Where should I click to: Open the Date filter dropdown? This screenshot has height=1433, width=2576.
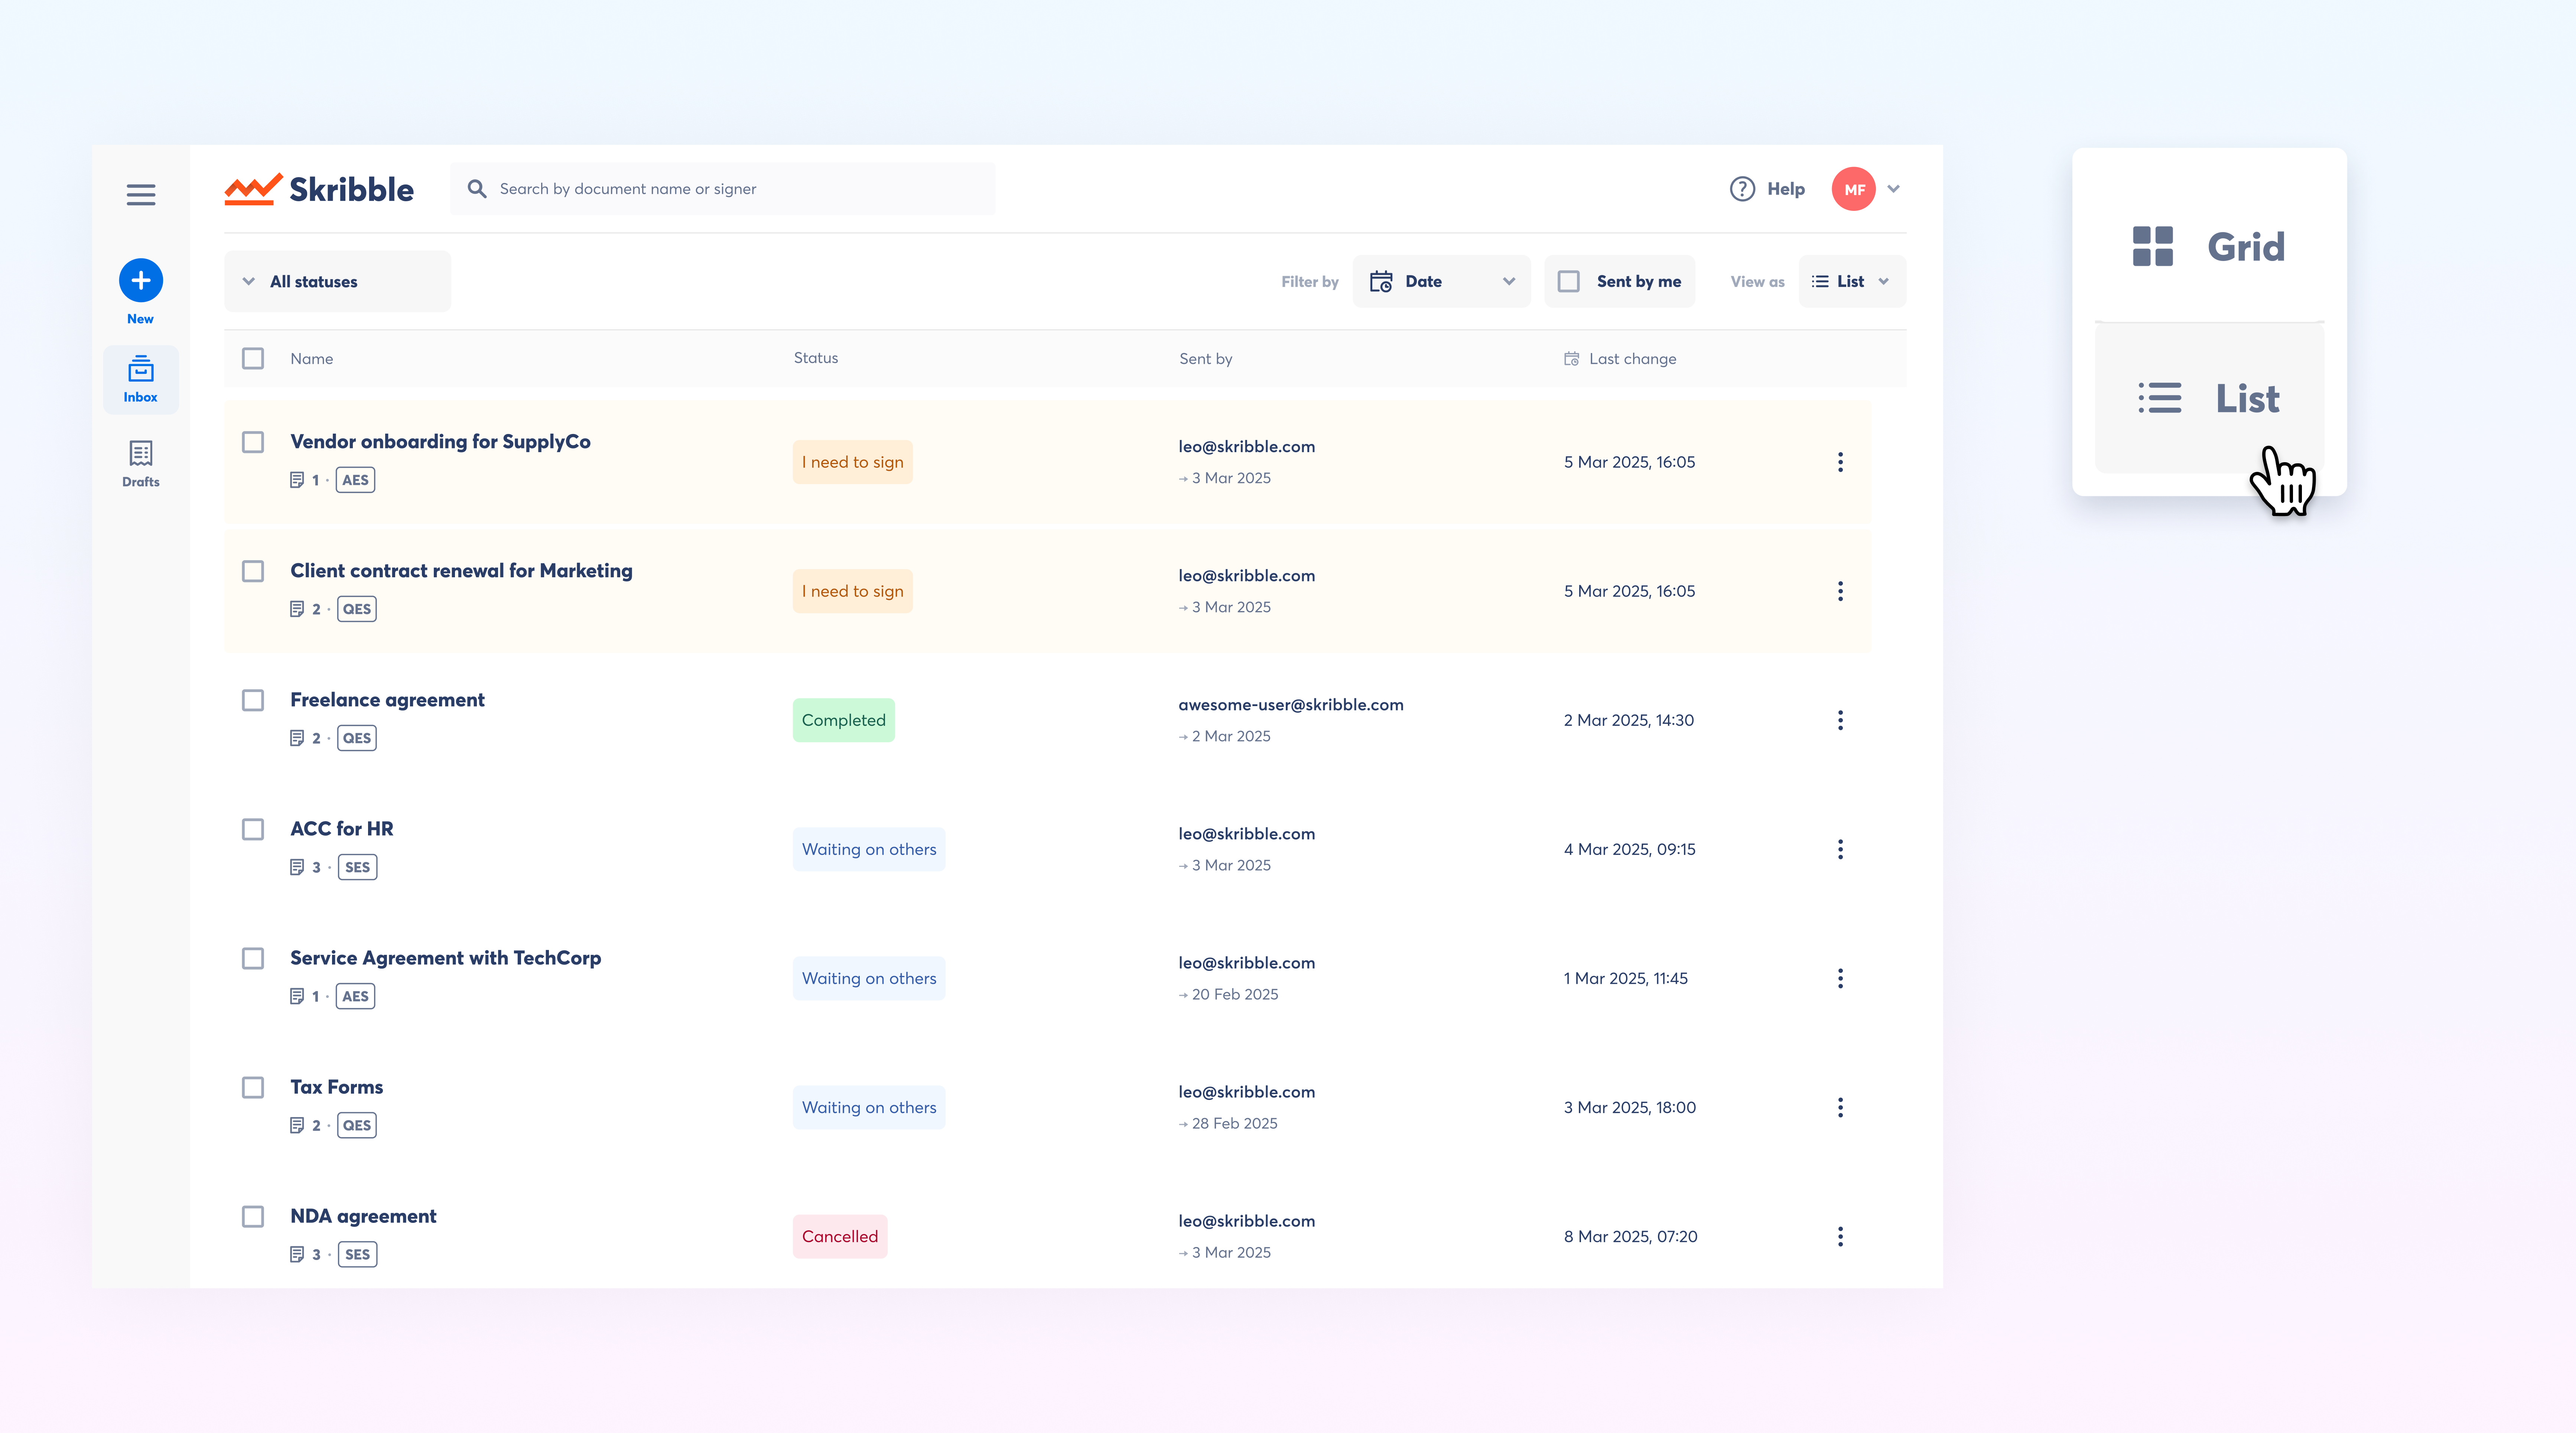1441,282
